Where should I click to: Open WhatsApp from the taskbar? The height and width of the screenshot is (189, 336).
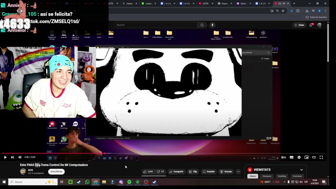point(87,182)
